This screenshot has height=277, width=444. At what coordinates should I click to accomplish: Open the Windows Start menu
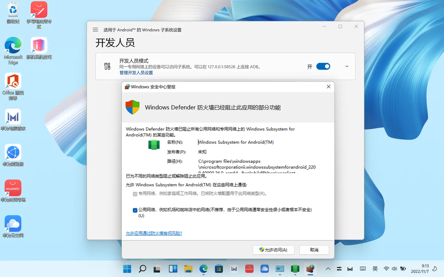point(127,269)
